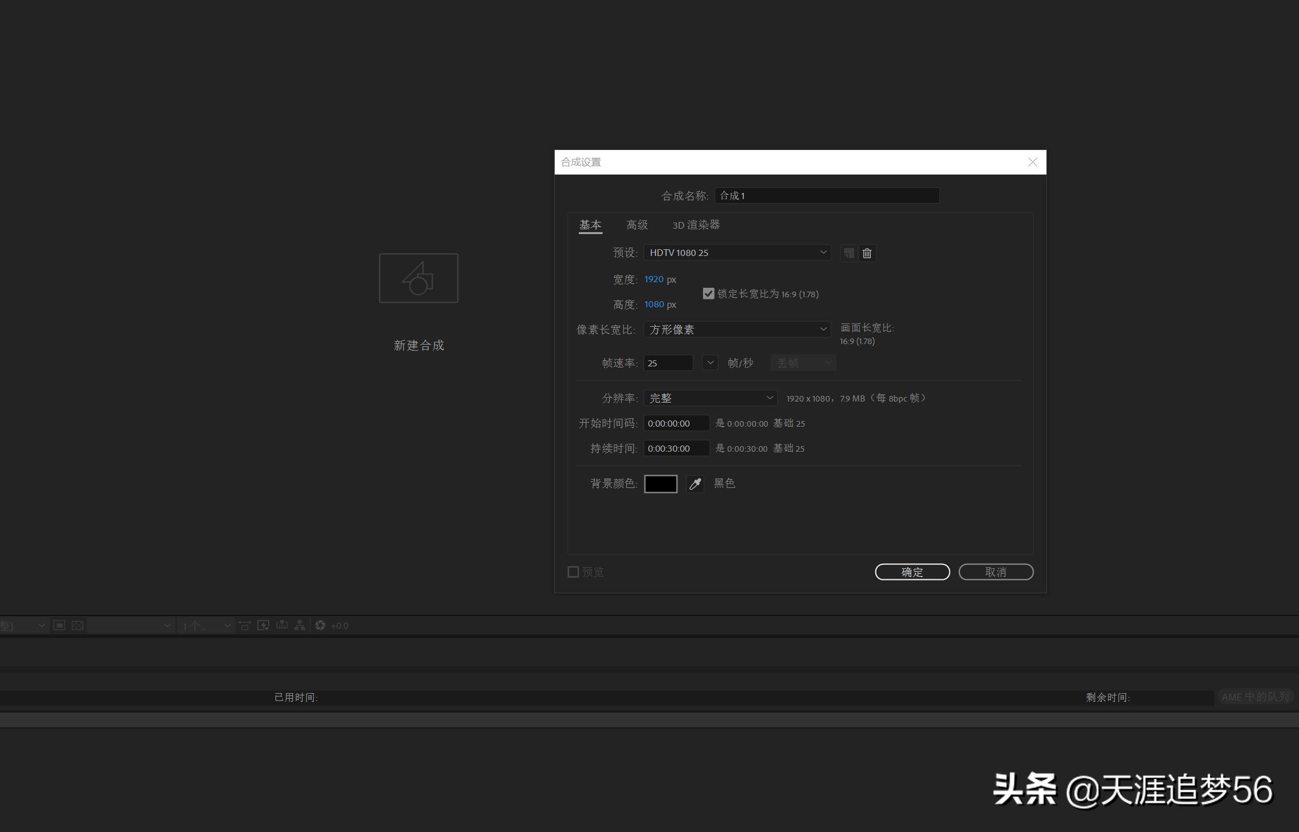The height and width of the screenshot is (832, 1299).
Task: Toggle the transparency grid button
Action: click(x=77, y=625)
